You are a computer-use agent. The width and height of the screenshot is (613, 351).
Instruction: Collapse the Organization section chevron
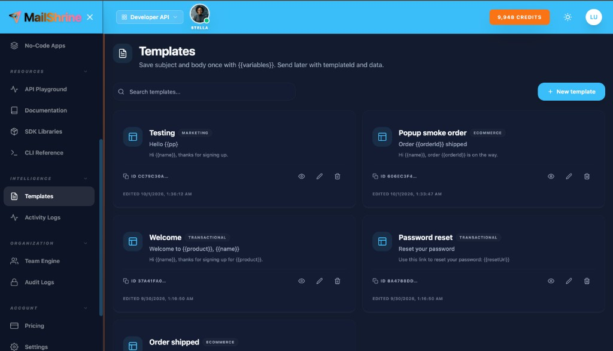coord(86,243)
